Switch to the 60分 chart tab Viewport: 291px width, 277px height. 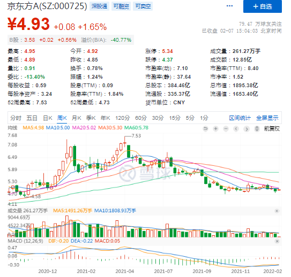tap(141, 118)
